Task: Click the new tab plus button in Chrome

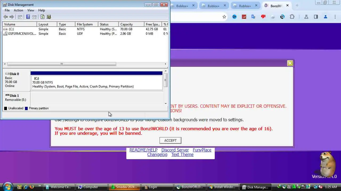Action: click(x=297, y=6)
